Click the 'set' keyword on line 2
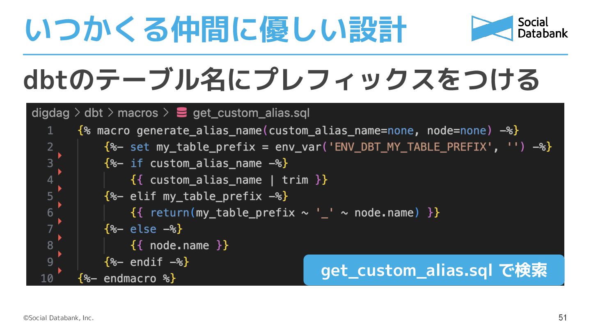Screen dimensions: 591x332 click(140, 147)
